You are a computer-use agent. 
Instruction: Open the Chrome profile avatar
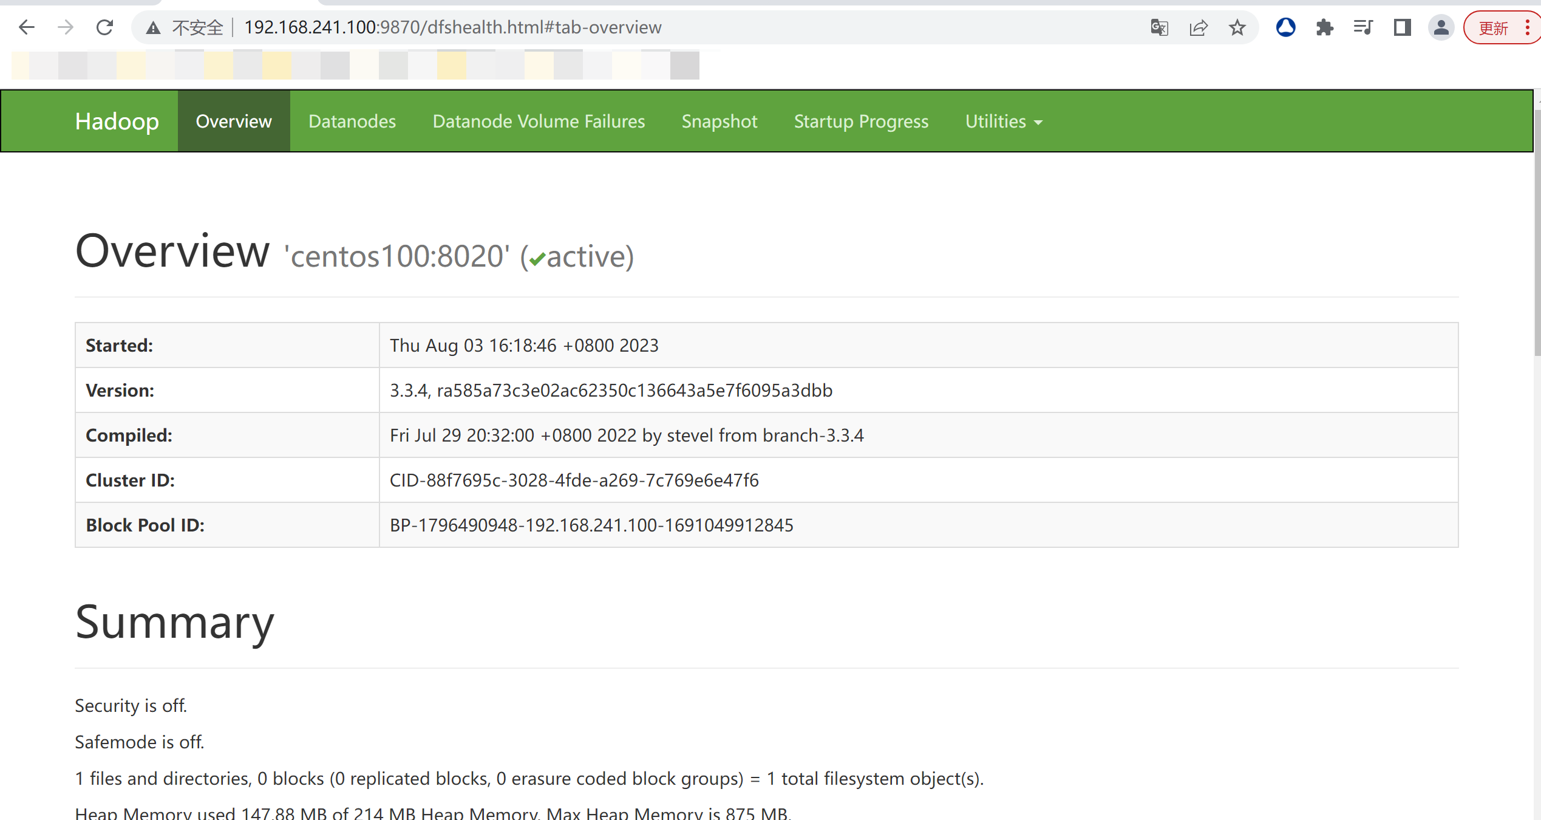(x=1441, y=27)
